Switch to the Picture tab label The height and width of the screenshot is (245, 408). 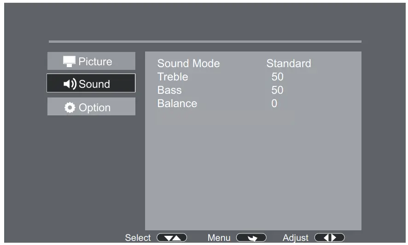(95, 62)
